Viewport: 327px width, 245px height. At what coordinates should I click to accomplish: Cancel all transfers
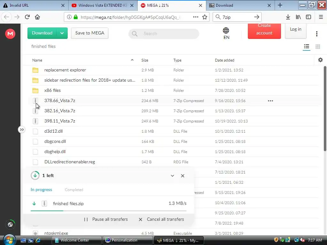pyautogui.click(x=161, y=219)
